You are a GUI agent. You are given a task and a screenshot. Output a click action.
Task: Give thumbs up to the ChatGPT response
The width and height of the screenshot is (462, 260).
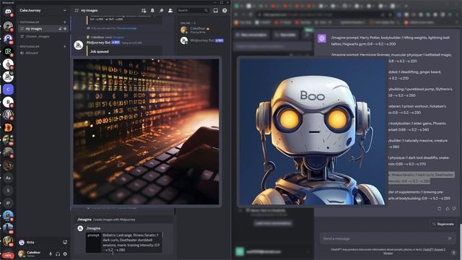448,209
